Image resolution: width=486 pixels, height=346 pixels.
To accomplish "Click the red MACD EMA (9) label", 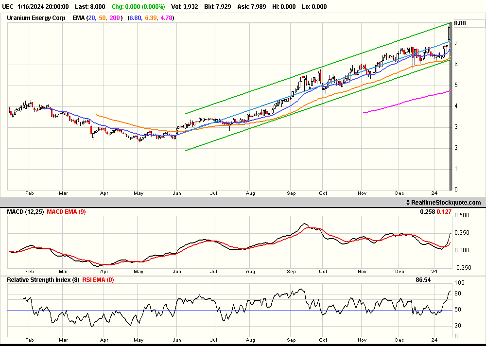I will 66,212.
